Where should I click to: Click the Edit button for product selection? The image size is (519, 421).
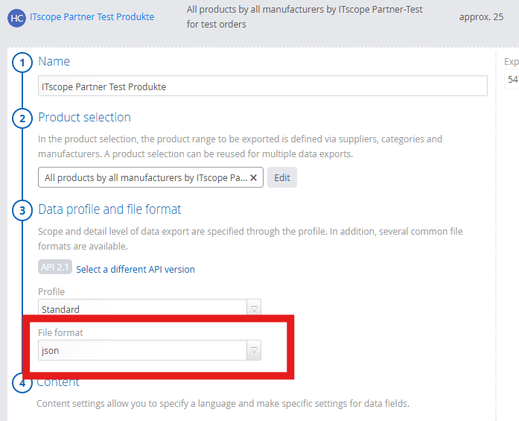pos(282,177)
